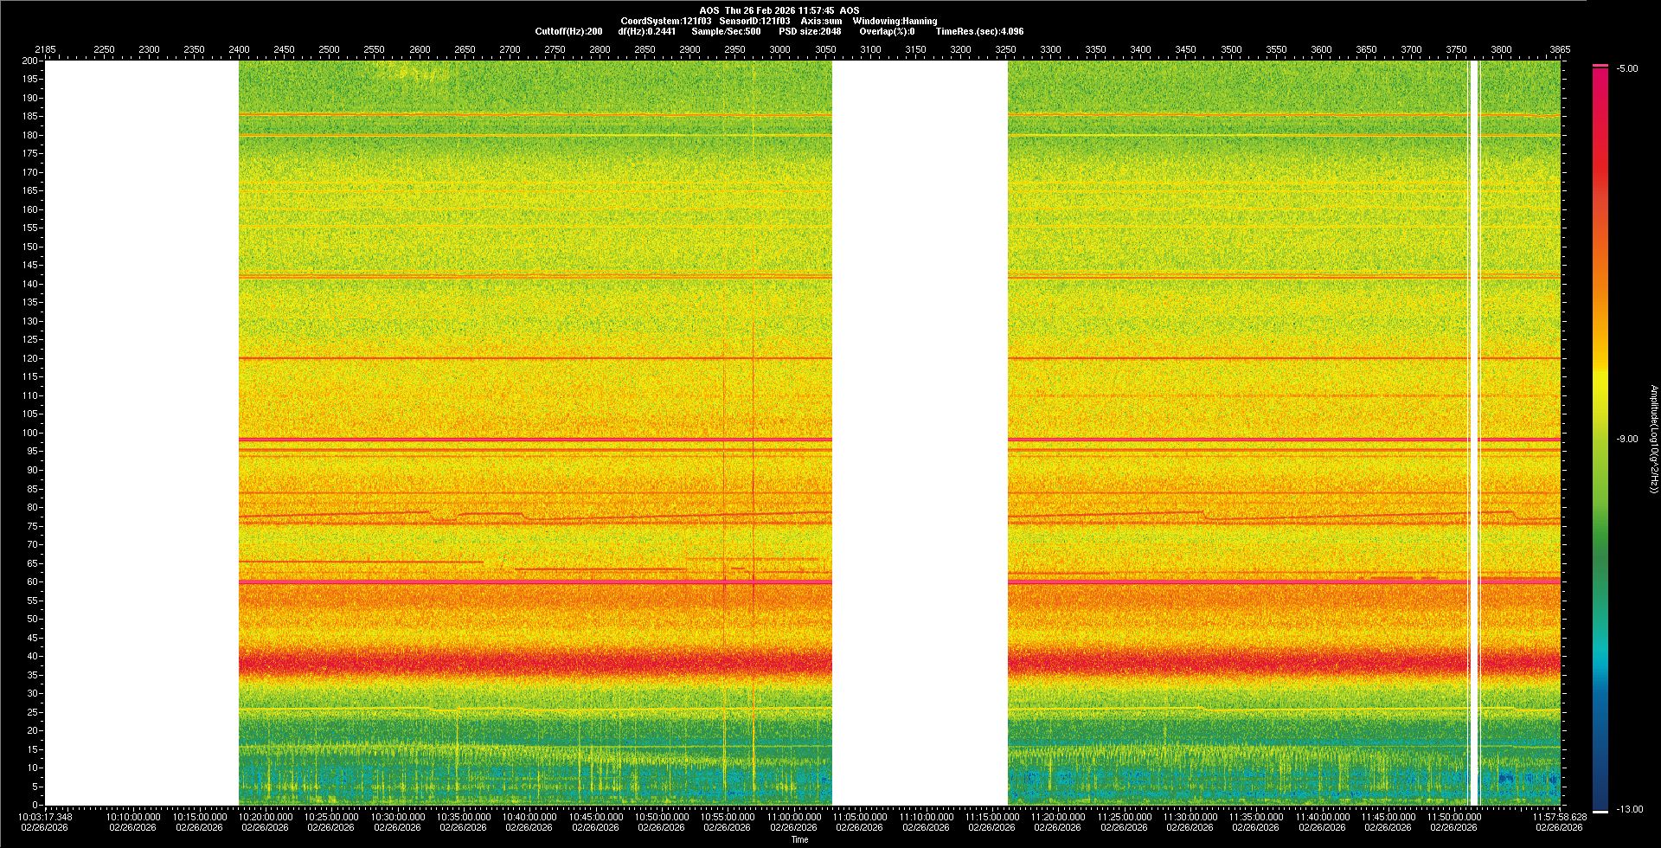
Task: Click the 200 Hz frequency axis label
Action: (30, 61)
